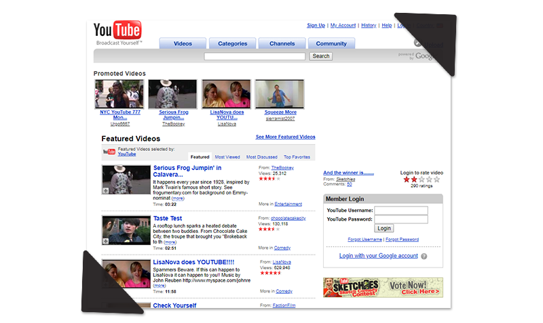Open TheBookey link in featured From field
The width and height of the screenshot is (543, 323).
(282, 167)
